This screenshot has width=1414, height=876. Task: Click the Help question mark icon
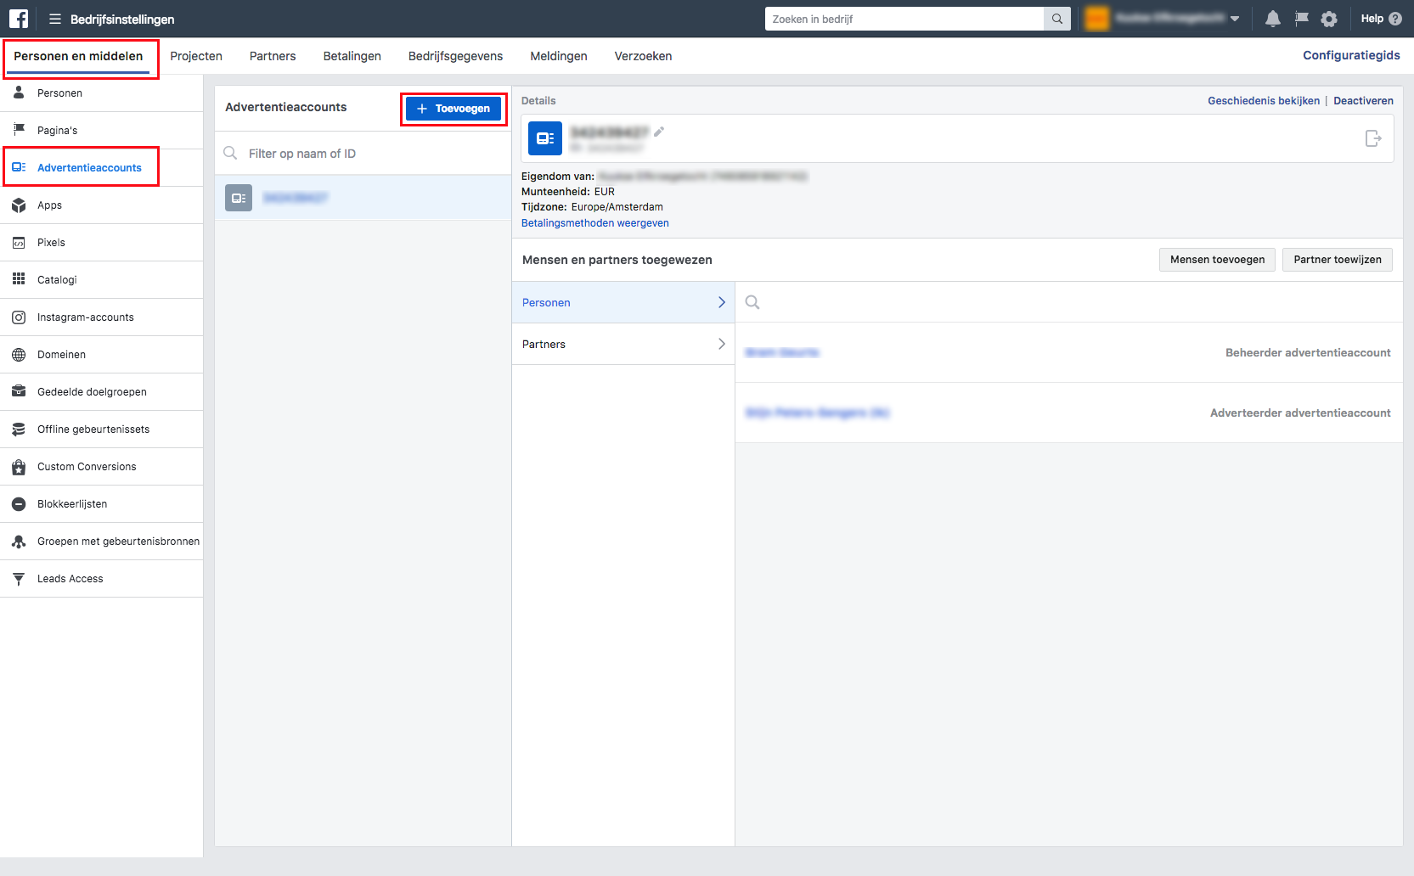(x=1395, y=19)
